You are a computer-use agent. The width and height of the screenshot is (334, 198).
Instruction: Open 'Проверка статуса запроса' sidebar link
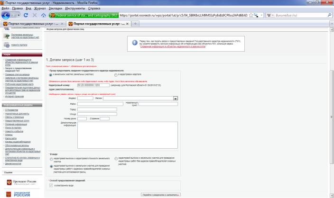coord(17,75)
